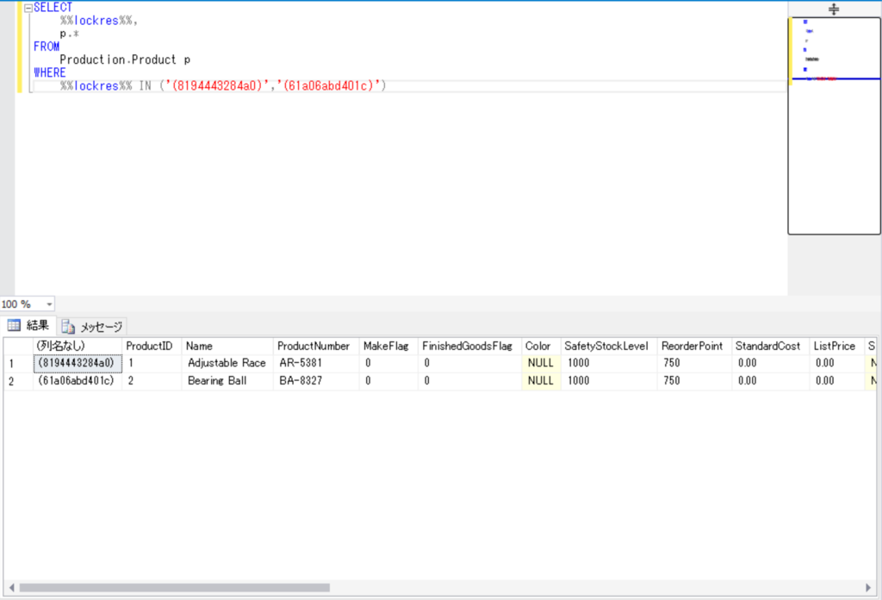Click the MakeFlag column header
The width and height of the screenshot is (882, 600).
point(388,347)
